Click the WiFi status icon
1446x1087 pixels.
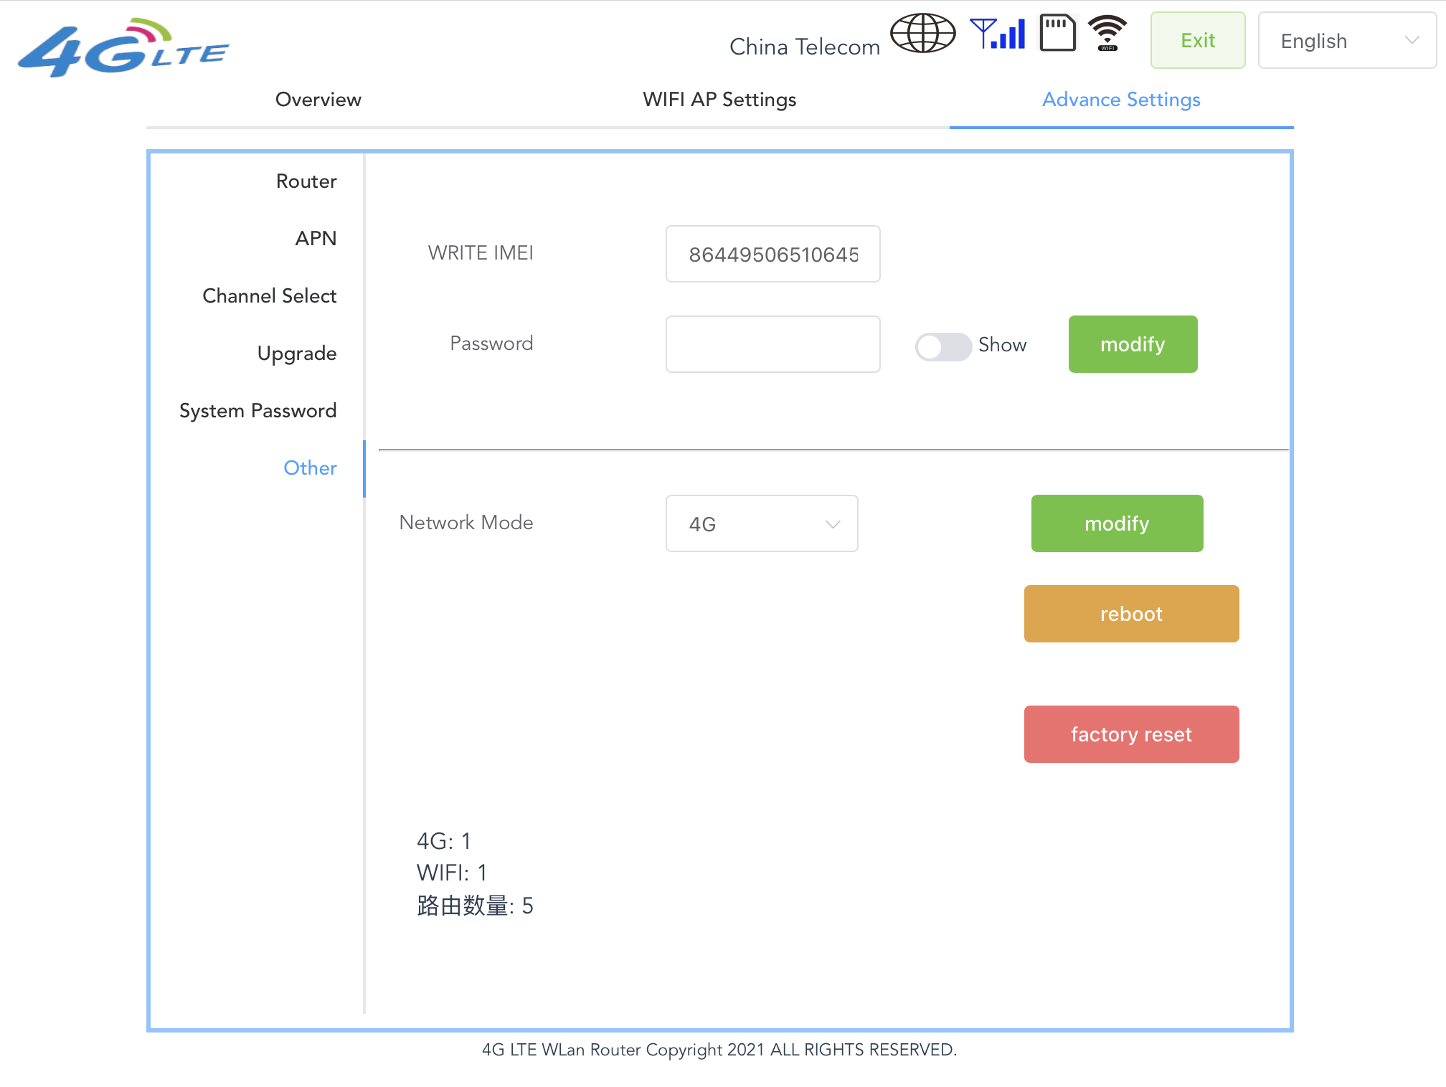[x=1107, y=34]
